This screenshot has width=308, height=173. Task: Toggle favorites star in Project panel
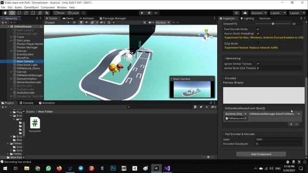[x=206, y=107]
